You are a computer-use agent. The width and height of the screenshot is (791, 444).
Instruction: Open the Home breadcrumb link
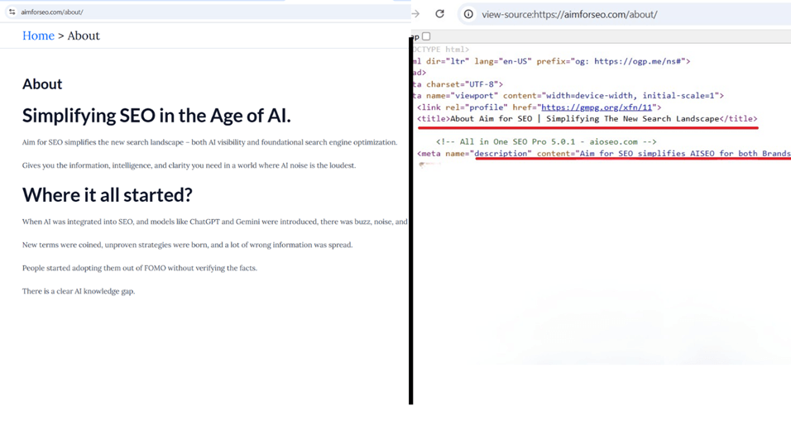(38, 36)
